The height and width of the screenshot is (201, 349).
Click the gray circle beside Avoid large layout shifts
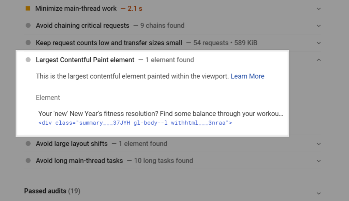pos(29,143)
